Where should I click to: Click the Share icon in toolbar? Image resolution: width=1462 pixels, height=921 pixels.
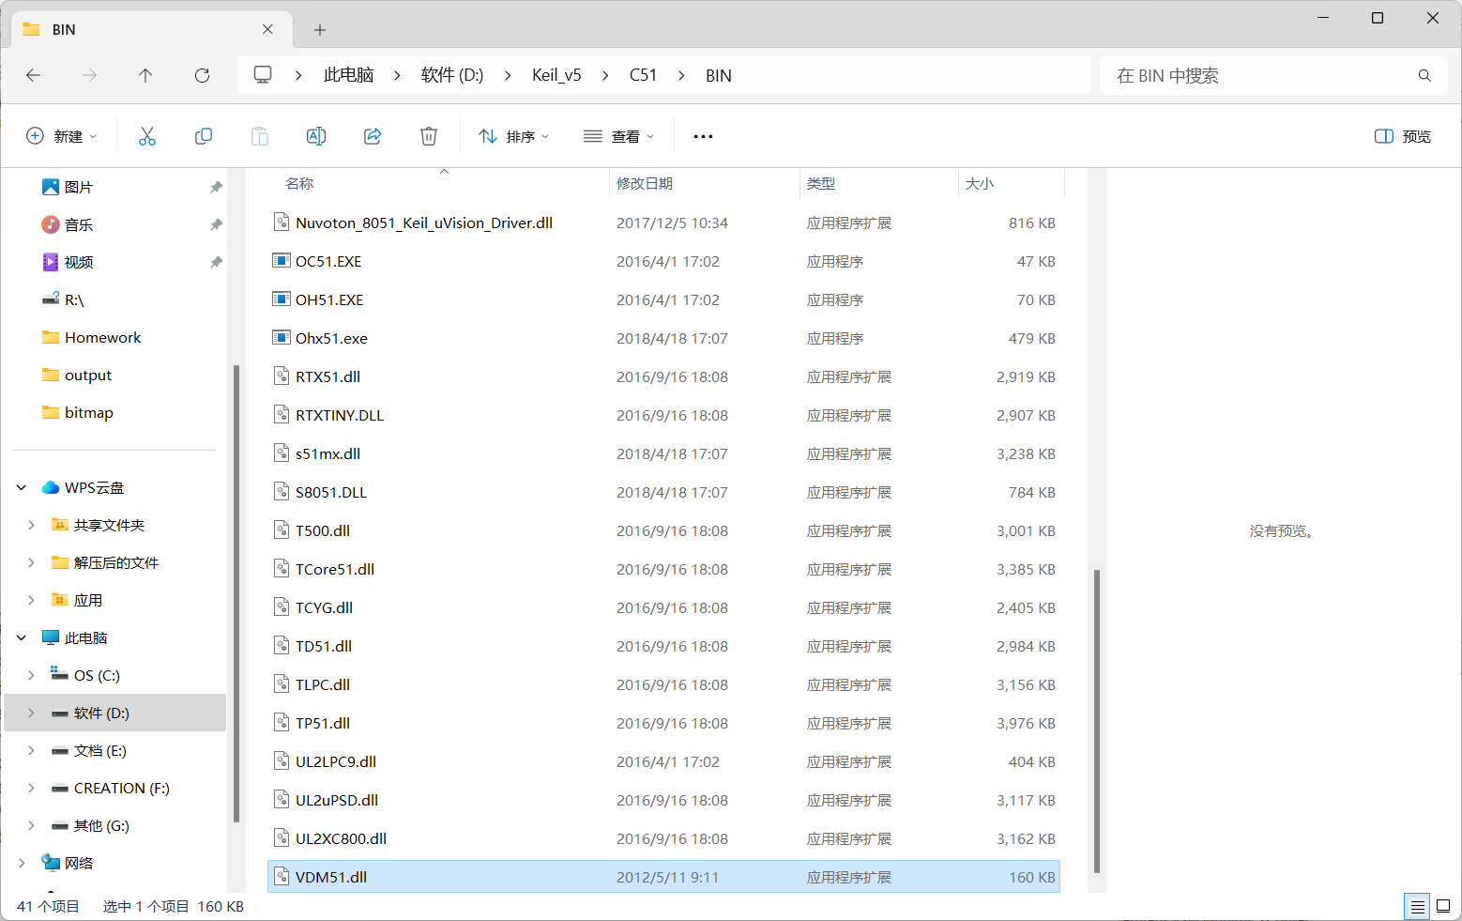pos(373,136)
